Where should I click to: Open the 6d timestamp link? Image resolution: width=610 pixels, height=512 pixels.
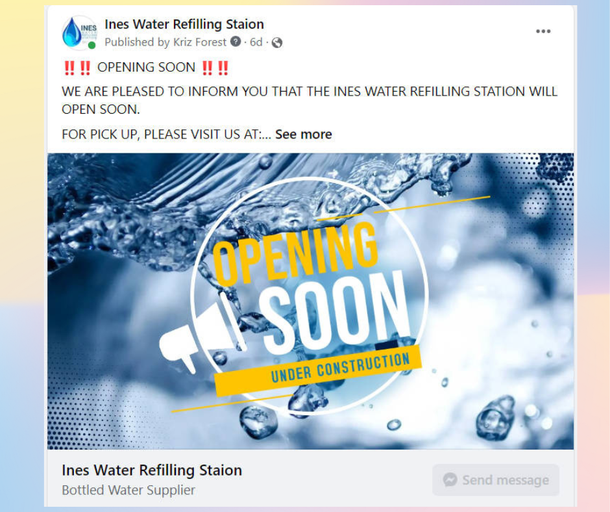[x=256, y=42]
